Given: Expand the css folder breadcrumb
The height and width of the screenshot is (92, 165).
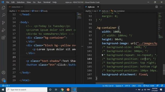Looking at the screenshot, I should pos(95,11).
